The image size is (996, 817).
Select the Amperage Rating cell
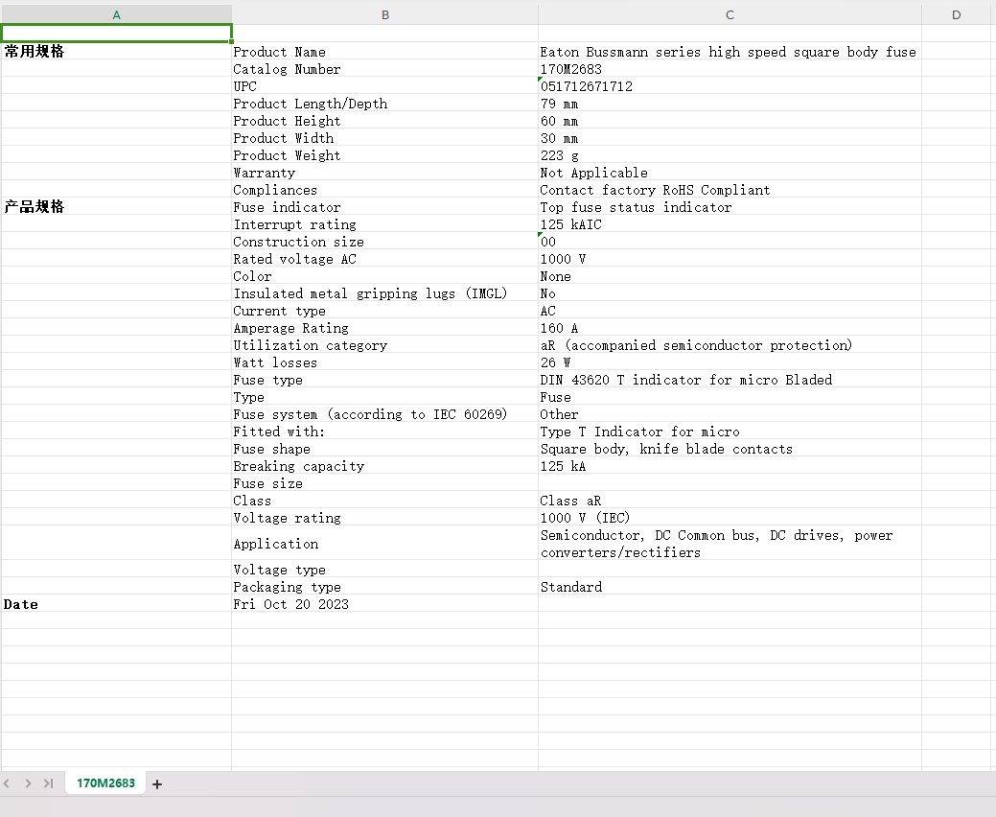click(385, 327)
